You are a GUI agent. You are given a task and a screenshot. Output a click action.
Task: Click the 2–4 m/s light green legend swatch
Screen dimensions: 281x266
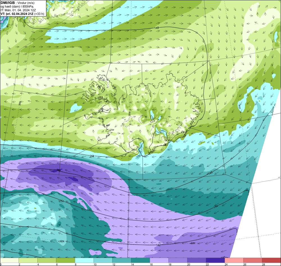tap(28, 260)
